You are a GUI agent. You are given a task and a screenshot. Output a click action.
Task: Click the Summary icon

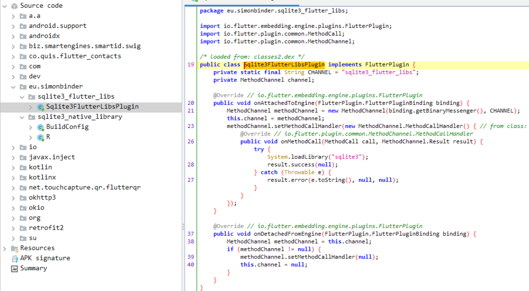click(x=14, y=268)
